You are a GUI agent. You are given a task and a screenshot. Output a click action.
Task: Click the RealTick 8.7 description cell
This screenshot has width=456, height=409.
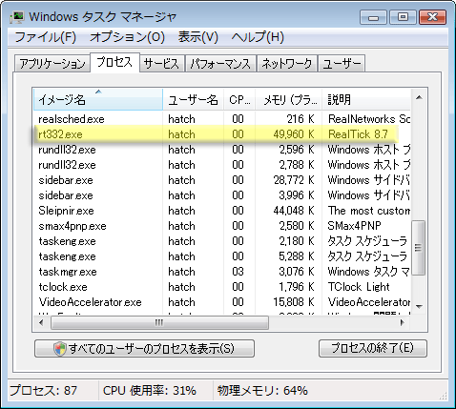tap(358, 134)
